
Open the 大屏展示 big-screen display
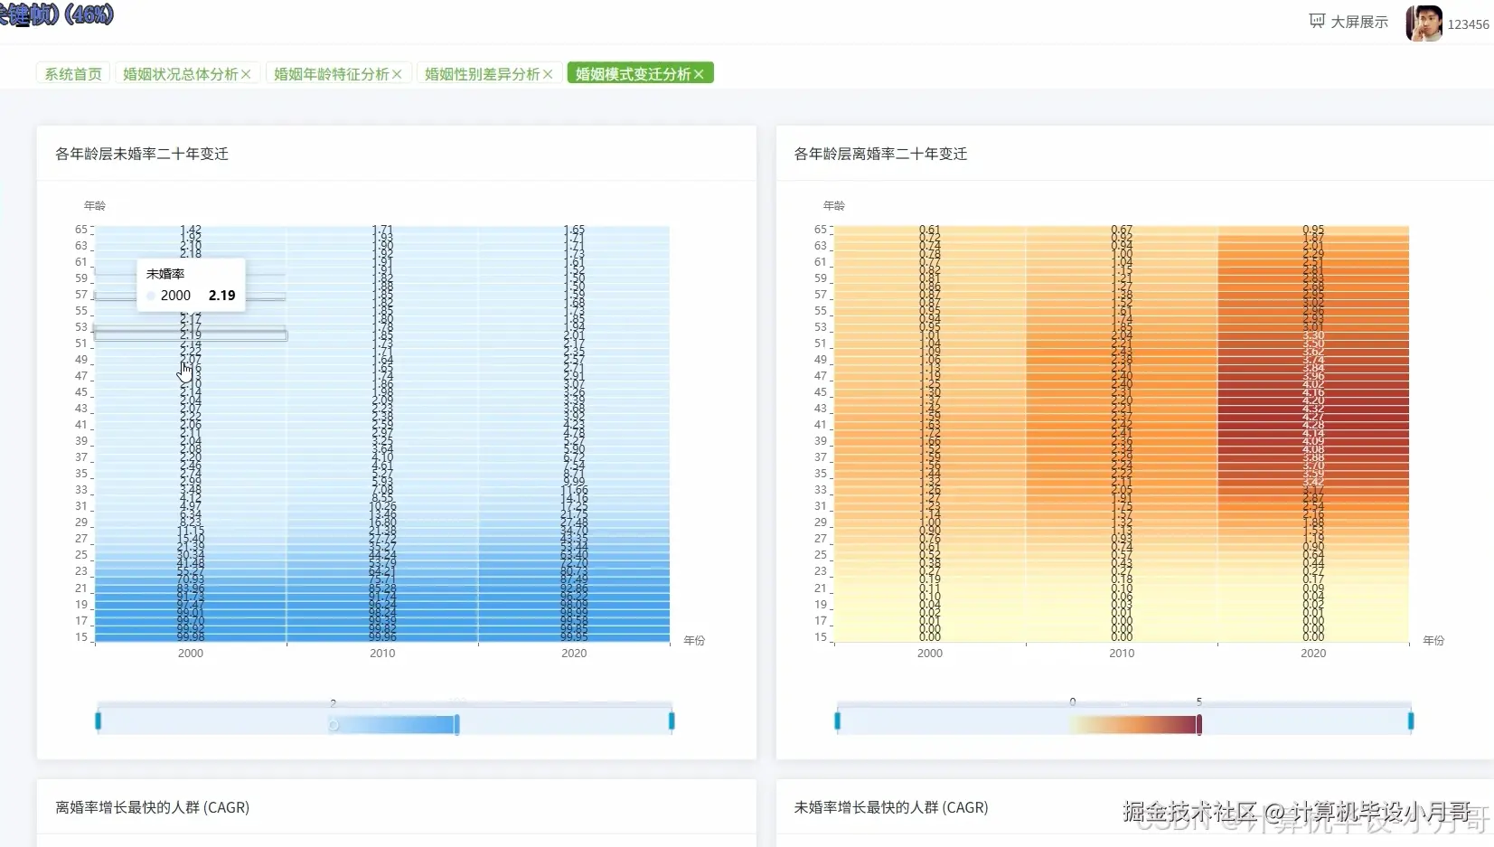pyautogui.click(x=1348, y=22)
